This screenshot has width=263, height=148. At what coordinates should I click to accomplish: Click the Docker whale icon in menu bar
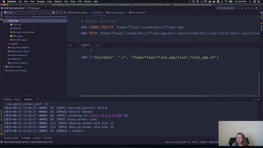click(214, 2)
